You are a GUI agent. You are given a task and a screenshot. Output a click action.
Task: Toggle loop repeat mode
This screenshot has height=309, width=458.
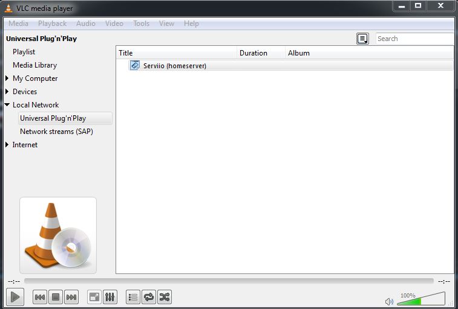(x=148, y=297)
